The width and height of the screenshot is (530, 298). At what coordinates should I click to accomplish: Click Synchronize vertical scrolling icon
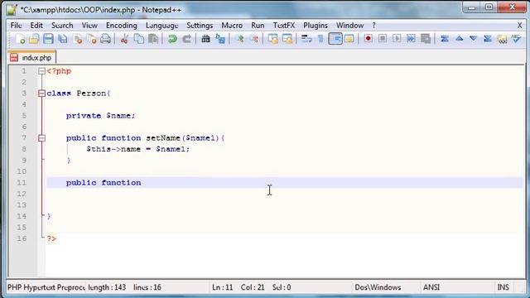[272, 39]
